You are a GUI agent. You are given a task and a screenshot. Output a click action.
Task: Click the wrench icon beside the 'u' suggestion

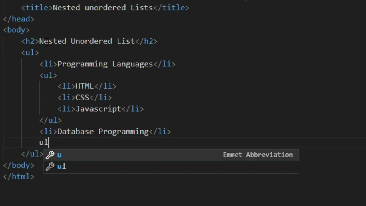[50, 155]
